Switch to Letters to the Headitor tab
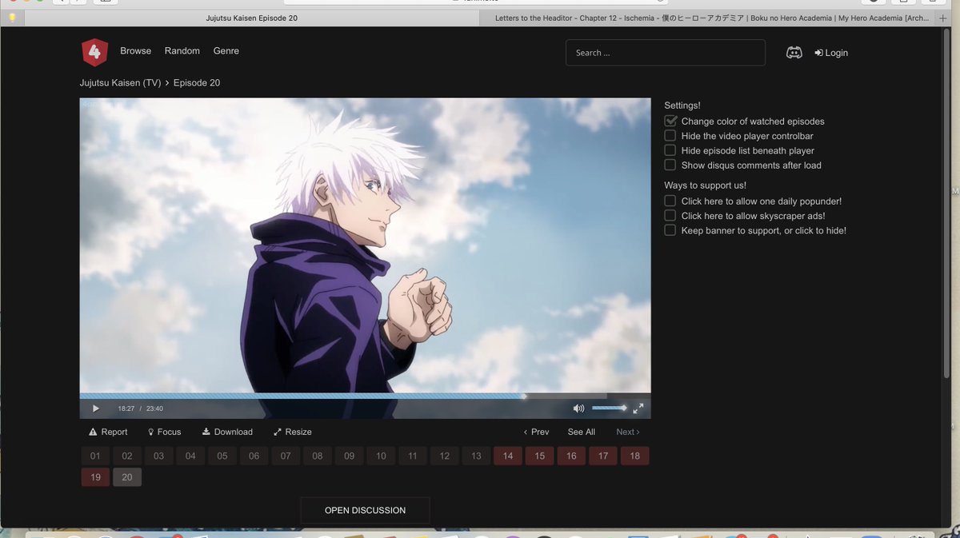Image resolution: width=960 pixels, height=538 pixels. (708, 18)
